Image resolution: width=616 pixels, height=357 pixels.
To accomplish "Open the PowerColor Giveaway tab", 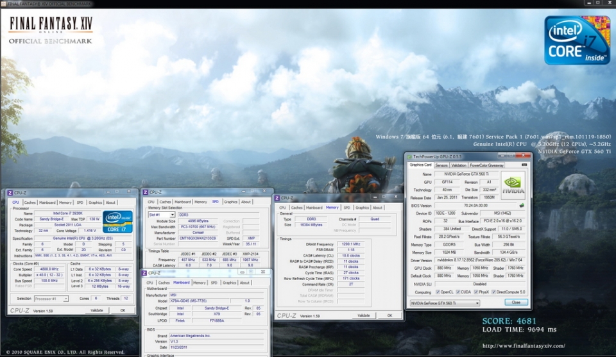I will (487, 165).
